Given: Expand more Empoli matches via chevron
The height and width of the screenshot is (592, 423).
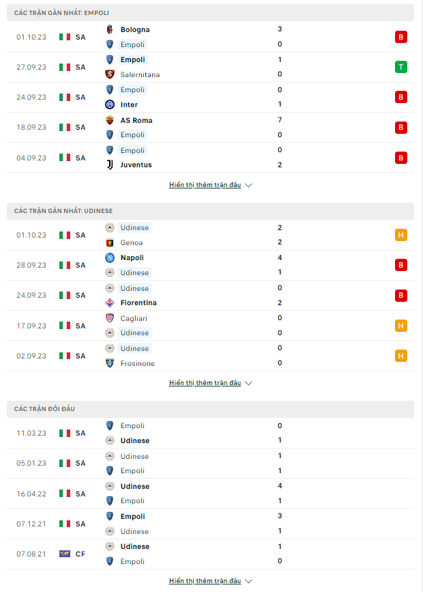Looking at the screenshot, I should (x=248, y=185).
